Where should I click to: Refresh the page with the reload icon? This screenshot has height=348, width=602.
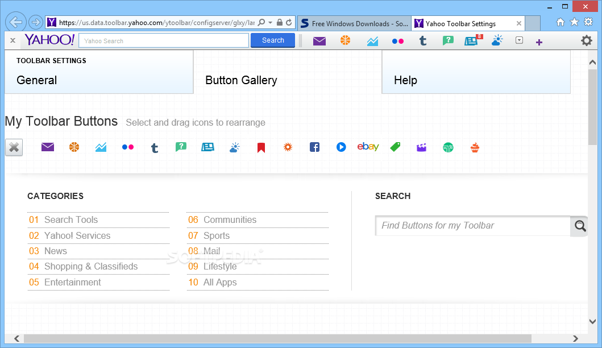click(x=289, y=23)
